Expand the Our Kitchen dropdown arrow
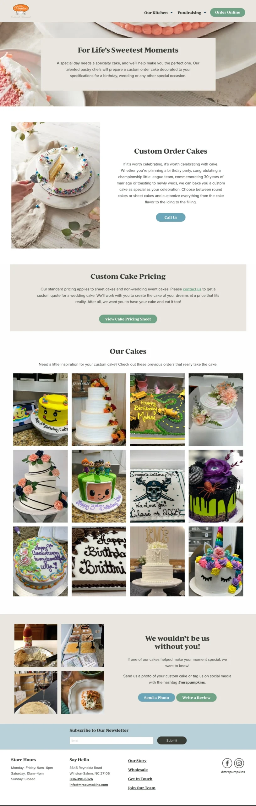256x806 pixels. point(172,13)
